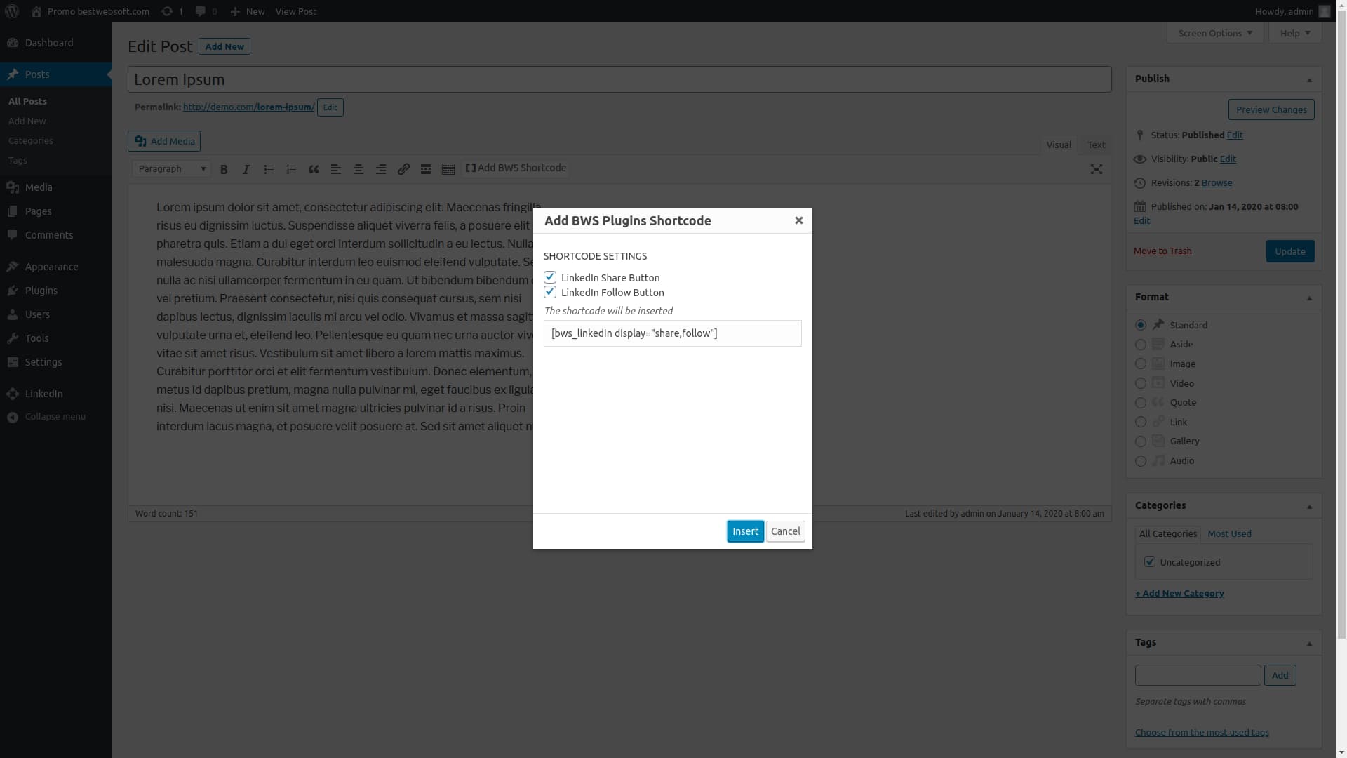The height and width of the screenshot is (758, 1347).
Task: Focus the tags input field
Action: (x=1198, y=675)
